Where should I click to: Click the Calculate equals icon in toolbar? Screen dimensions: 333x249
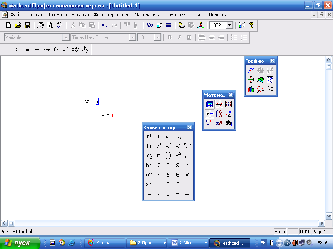point(169,25)
